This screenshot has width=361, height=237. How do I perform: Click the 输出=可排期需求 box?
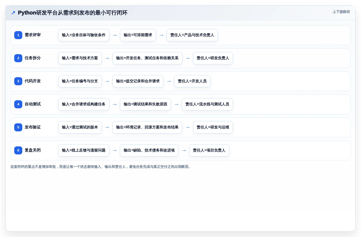coord(138,35)
